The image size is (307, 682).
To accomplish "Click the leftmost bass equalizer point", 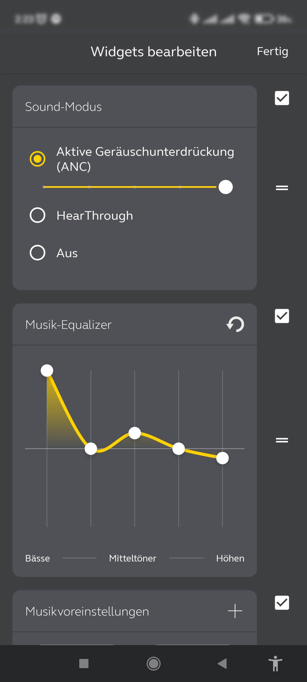I will coord(47,371).
